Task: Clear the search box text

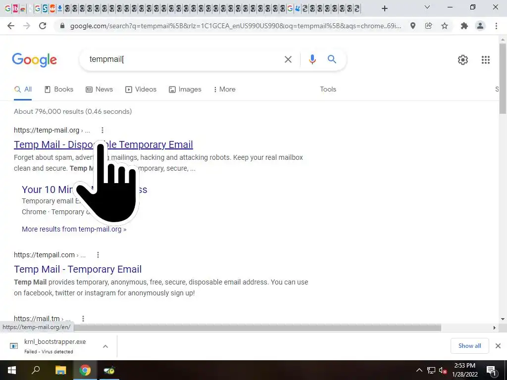Action: 288,59
